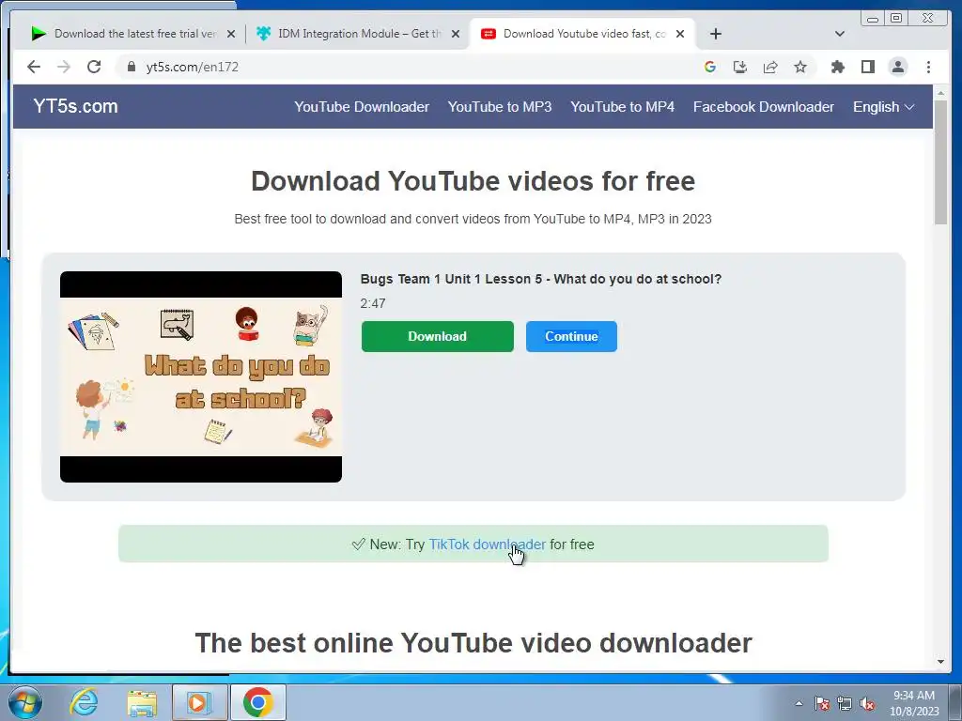Screen dimensions: 962x721
Task: Open the Chrome extensions puzzle icon
Action: (x=837, y=67)
